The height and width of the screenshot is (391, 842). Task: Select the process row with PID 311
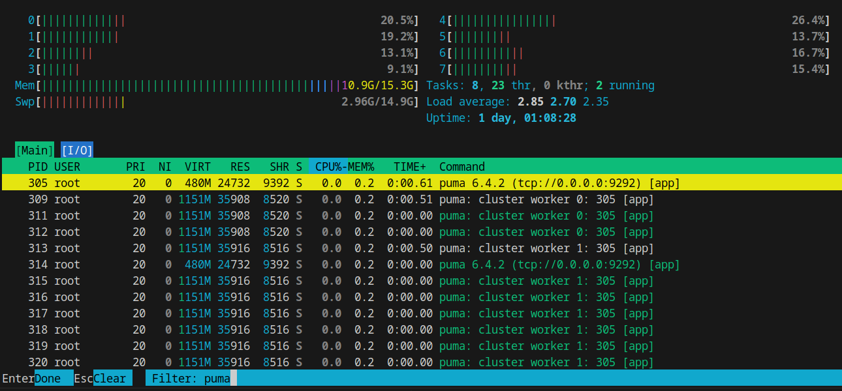click(x=421, y=216)
